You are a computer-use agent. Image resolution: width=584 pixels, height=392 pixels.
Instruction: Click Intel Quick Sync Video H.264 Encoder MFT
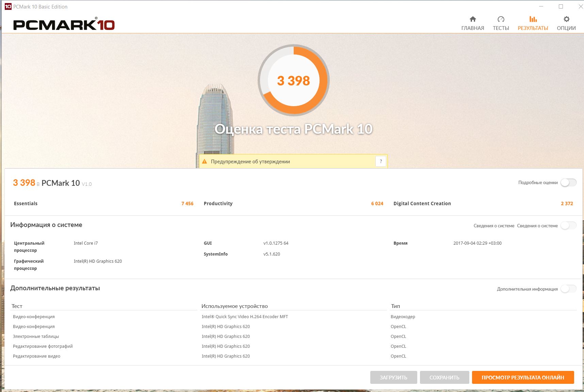coord(245,317)
